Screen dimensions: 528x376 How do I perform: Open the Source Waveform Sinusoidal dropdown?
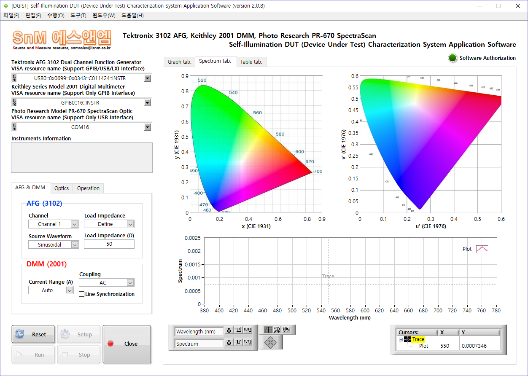pyautogui.click(x=74, y=244)
